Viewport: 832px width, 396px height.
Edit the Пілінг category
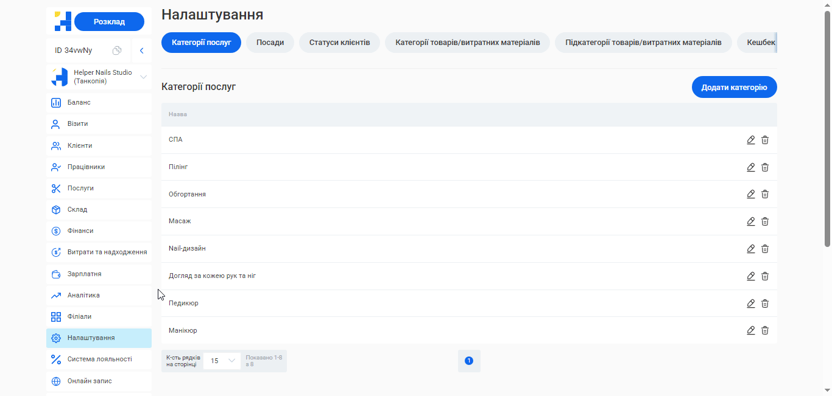tap(750, 167)
